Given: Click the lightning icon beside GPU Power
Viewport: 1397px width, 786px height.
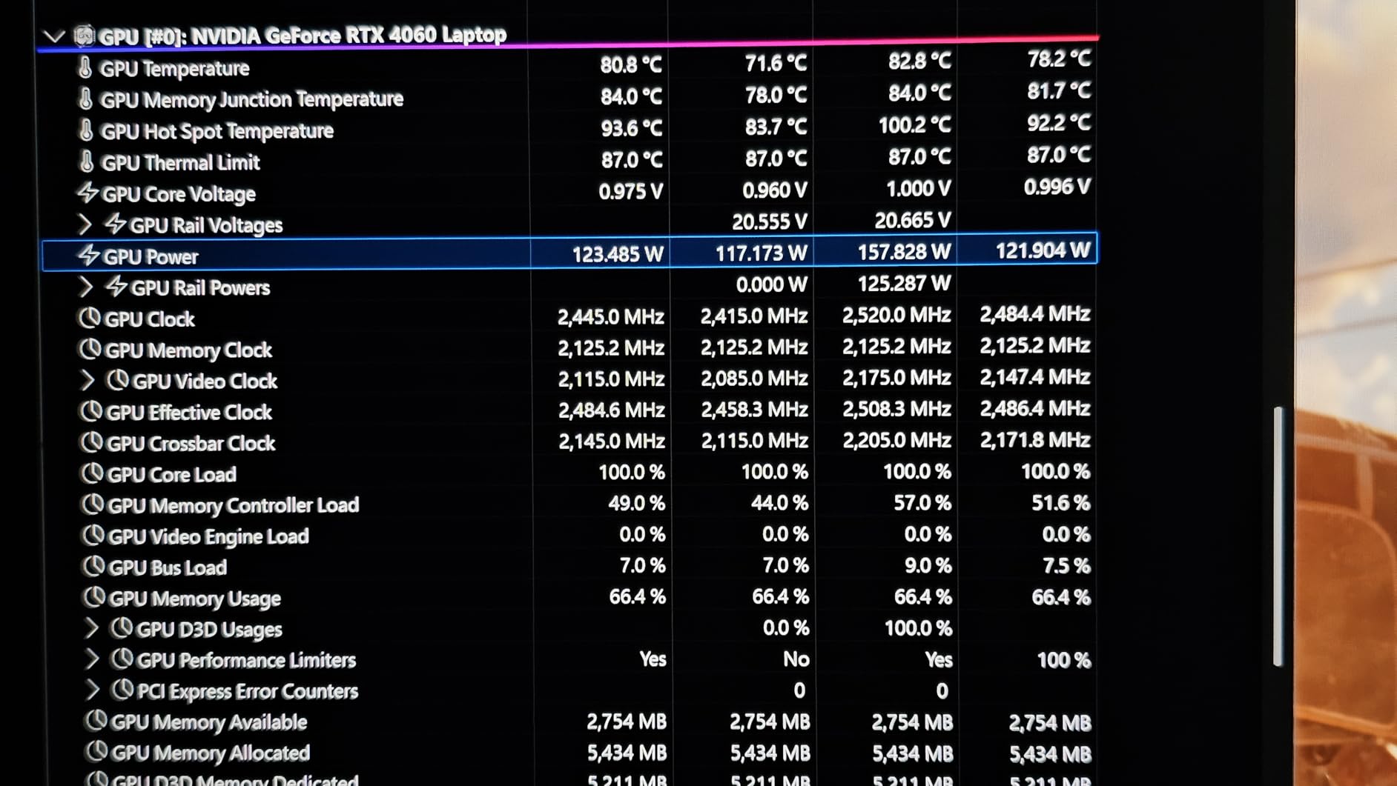Looking at the screenshot, I should coord(89,256).
